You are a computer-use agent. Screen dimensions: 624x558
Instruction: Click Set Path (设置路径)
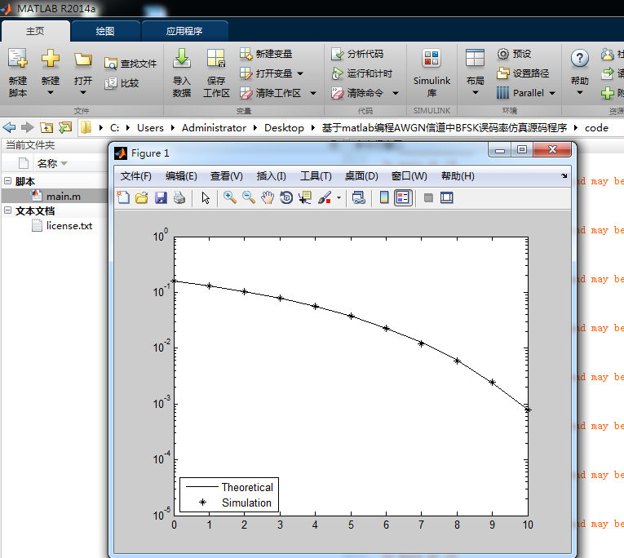pos(524,73)
